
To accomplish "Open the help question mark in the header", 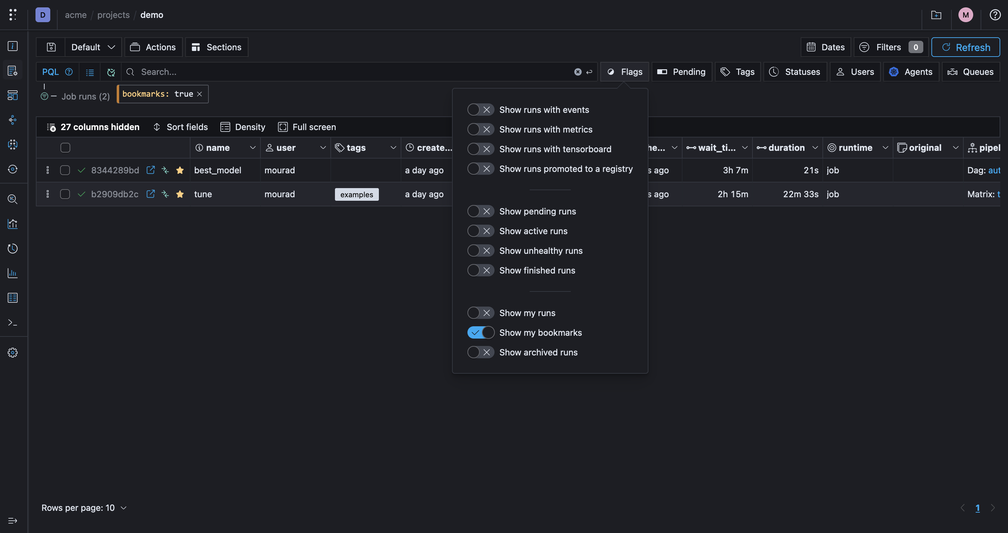I will 995,15.
